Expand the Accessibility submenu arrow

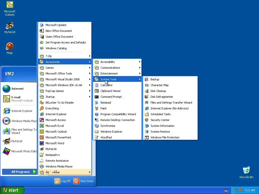[140, 62]
